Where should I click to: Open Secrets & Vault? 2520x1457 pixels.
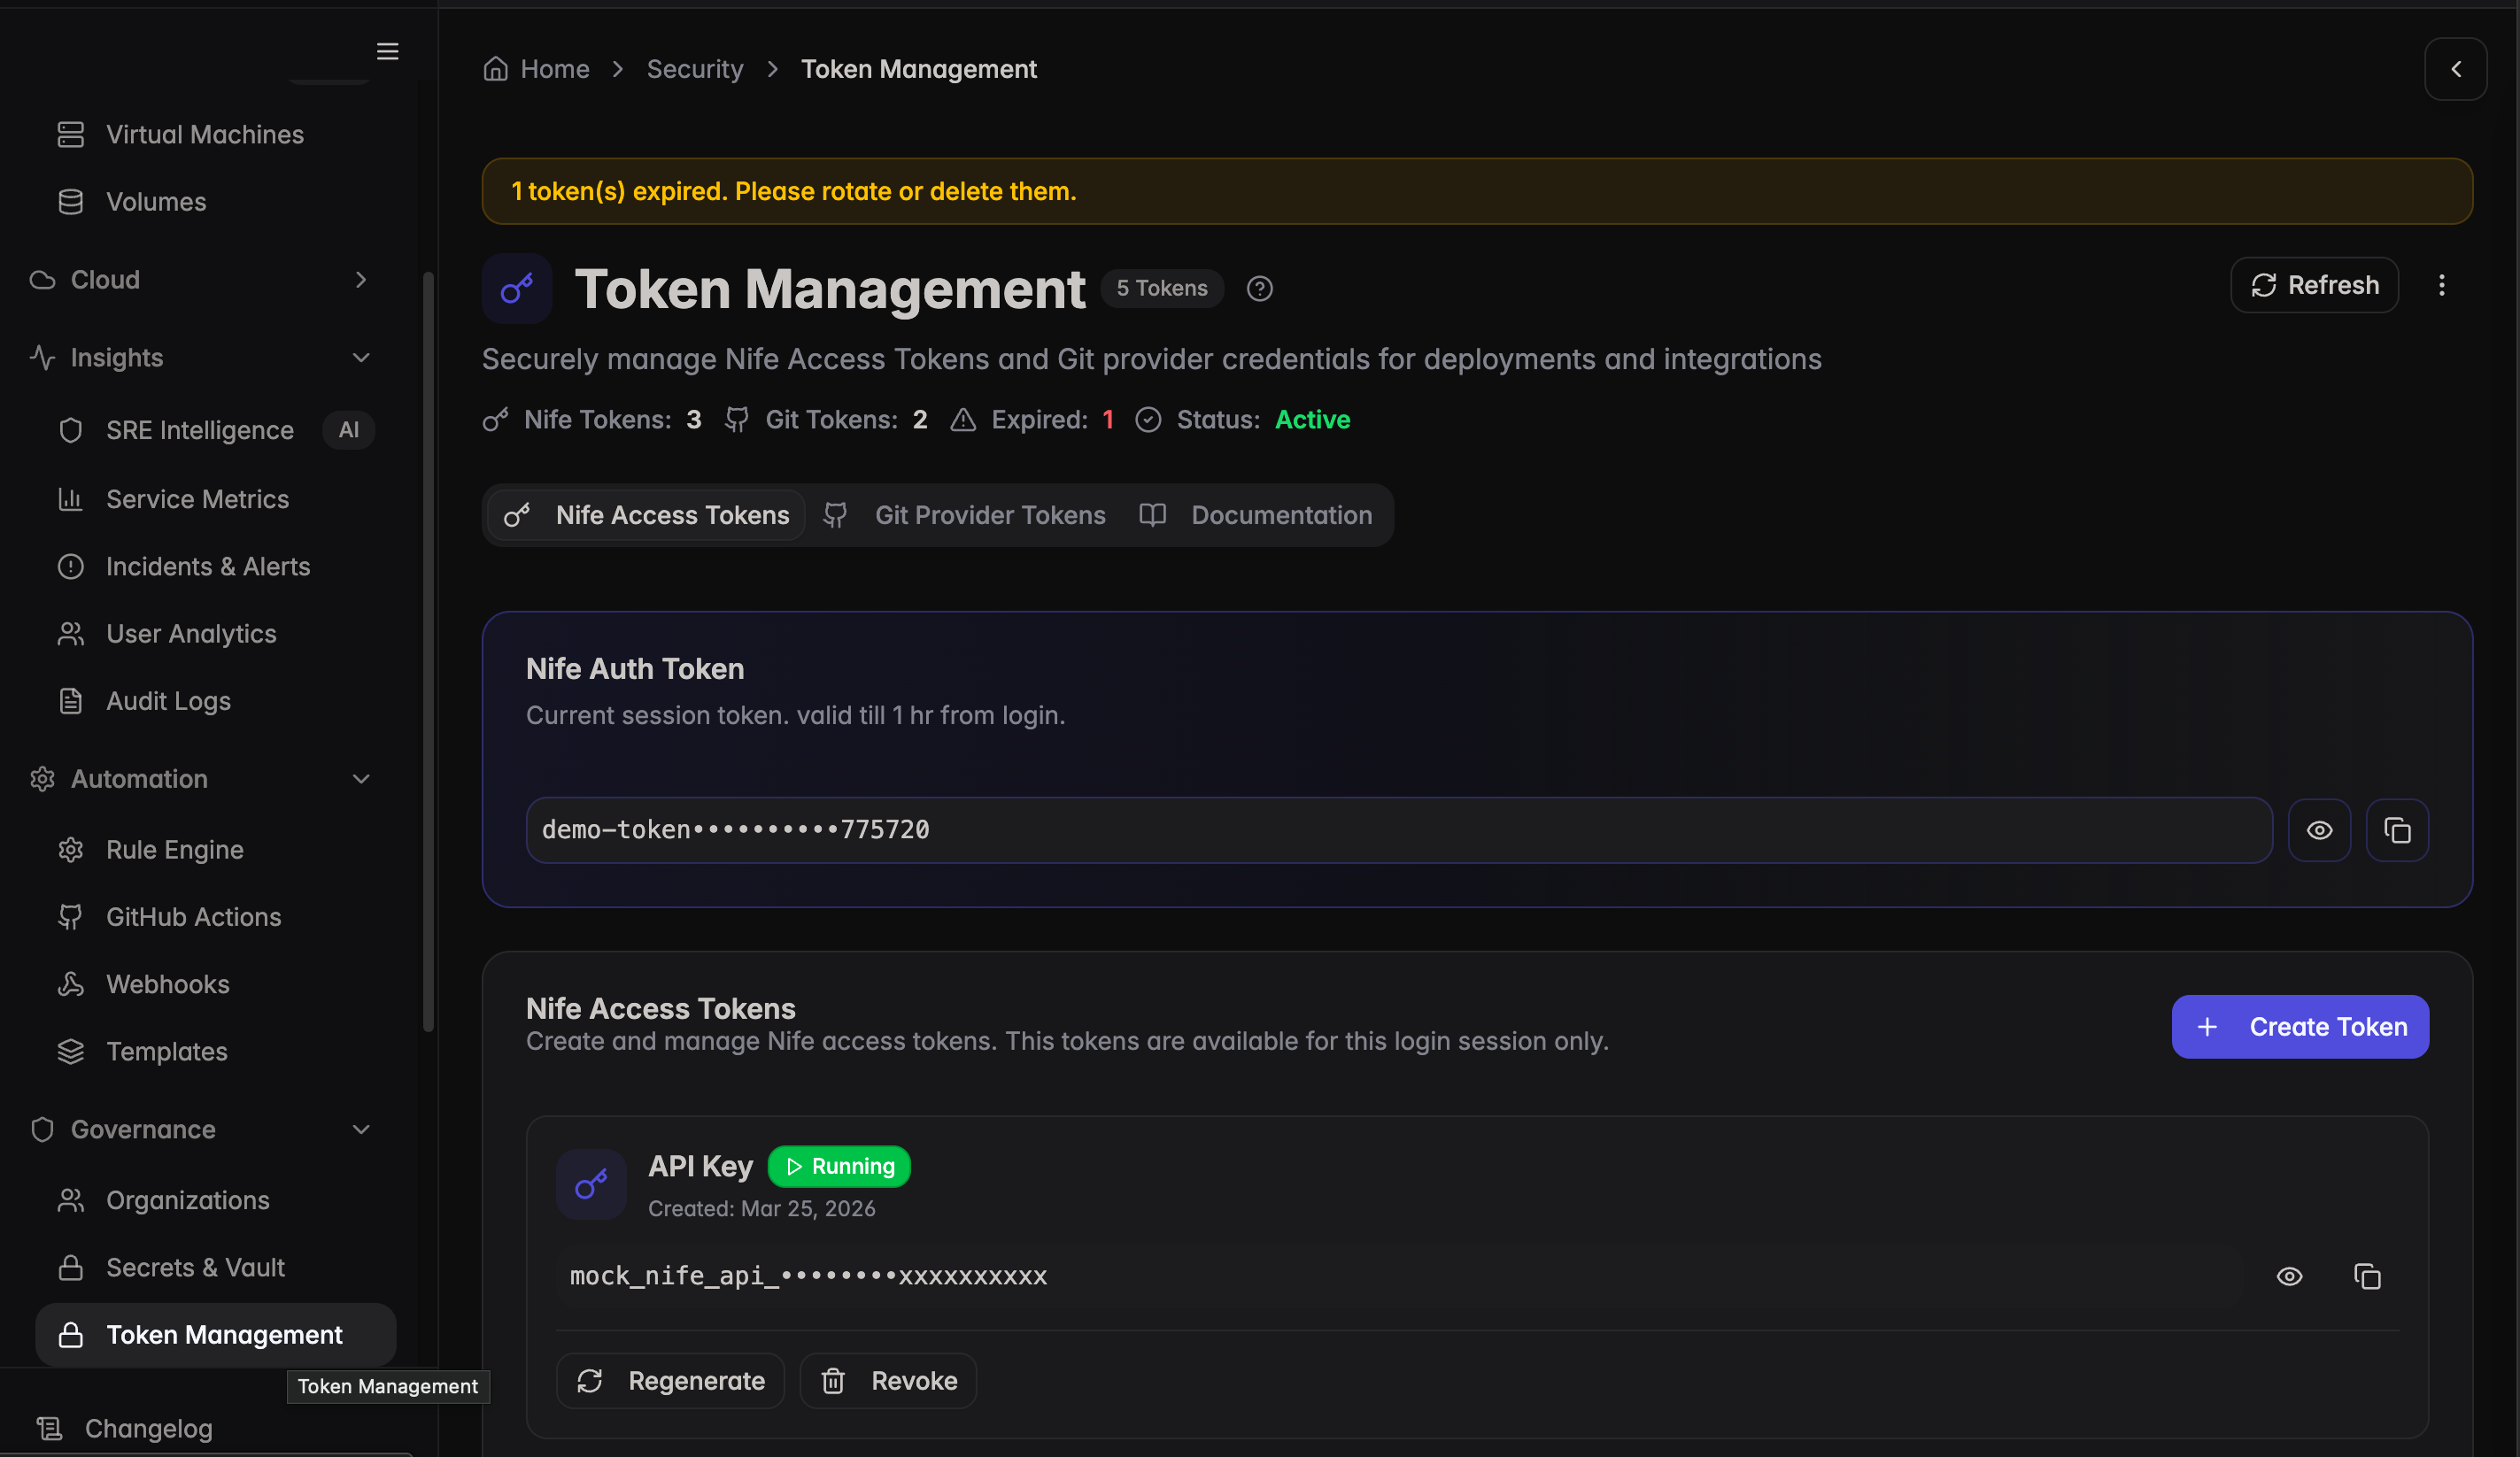click(x=196, y=1268)
